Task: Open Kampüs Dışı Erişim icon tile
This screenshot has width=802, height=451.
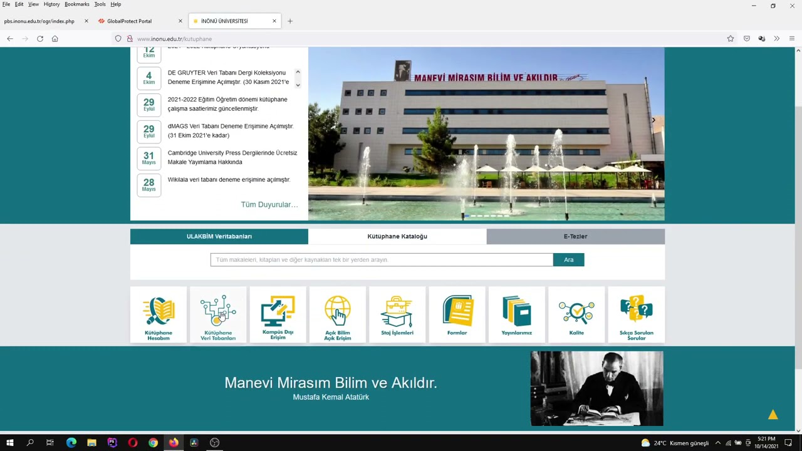Action: 278,315
